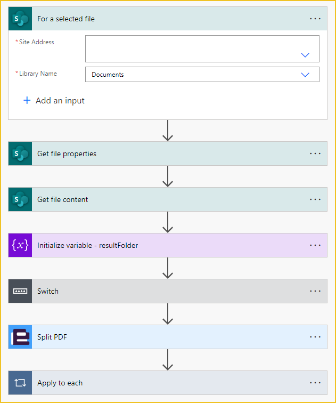Expand the Site Address dropdown arrow
Screen dimensions: 336x403
click(305, 55)
